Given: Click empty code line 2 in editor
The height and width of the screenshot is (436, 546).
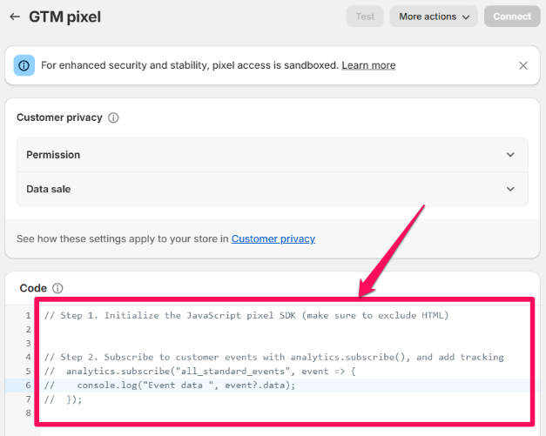Looking at the screenshot, I should (x=286, y=329).
